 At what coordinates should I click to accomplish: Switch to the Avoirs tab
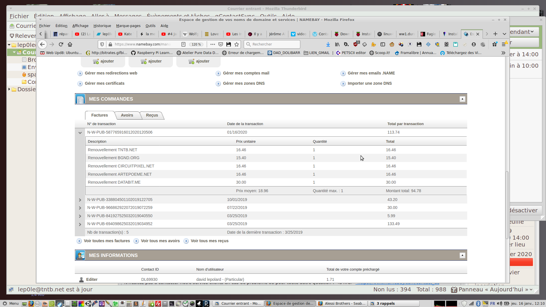tap(127, 115)
